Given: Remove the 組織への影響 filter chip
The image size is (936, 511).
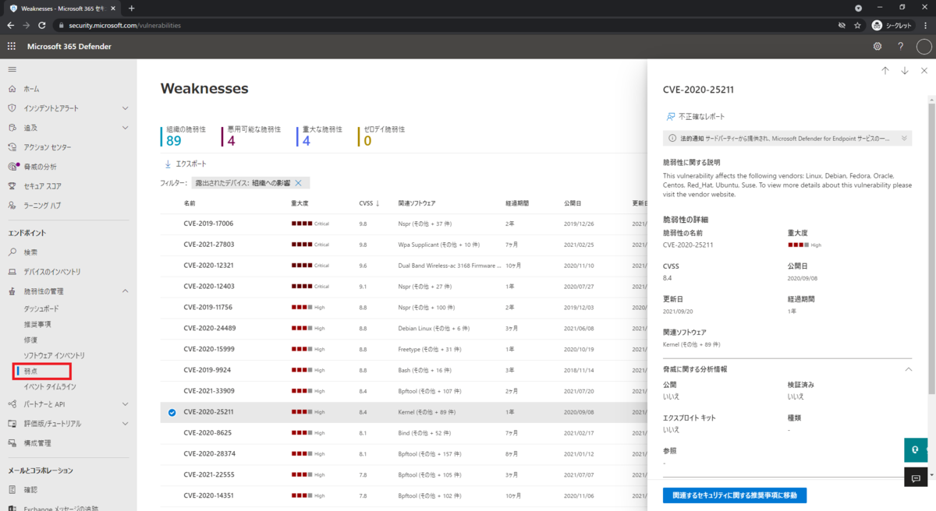Looking at the screenshot, I should (298, 183).
